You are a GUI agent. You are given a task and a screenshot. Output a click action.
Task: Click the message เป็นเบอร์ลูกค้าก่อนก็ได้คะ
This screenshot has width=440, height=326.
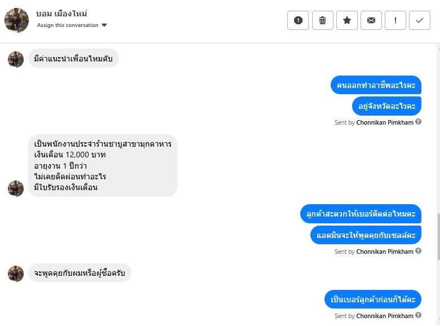[373, 299]
